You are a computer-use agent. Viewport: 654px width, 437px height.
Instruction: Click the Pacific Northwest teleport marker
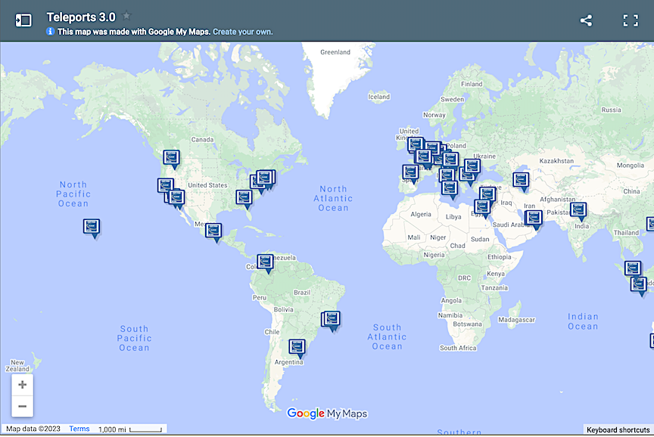click(x=172, y=157)
